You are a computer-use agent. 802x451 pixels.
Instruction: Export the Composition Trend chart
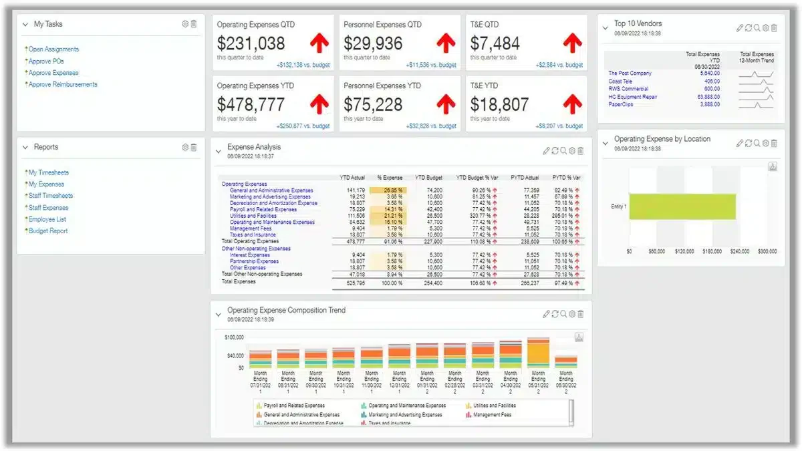pos(579,337)
